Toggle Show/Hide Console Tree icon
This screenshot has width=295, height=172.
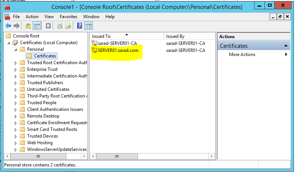click(x=37, y=26)
